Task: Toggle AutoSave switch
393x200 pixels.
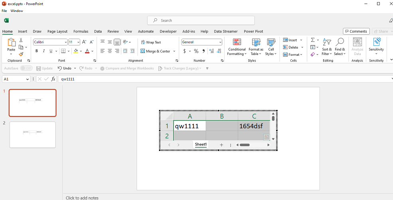Action: [x=26, y=69]
